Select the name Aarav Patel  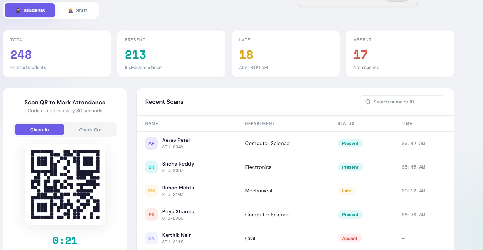[x=176, y=140]
